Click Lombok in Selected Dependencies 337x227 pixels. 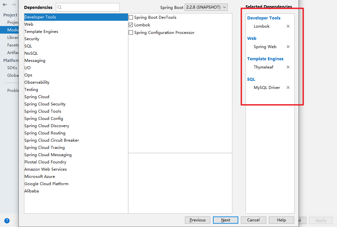click(x=262, y=26)
